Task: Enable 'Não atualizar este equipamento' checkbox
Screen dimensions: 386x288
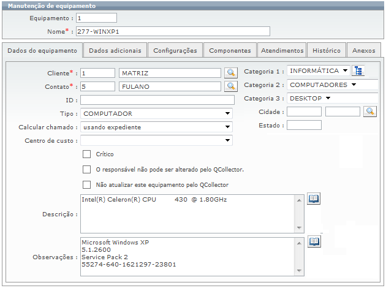Action: [86, 184]
